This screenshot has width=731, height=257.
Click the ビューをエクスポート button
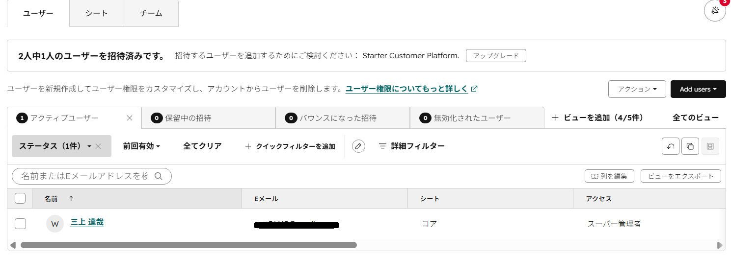click(681, 176)
